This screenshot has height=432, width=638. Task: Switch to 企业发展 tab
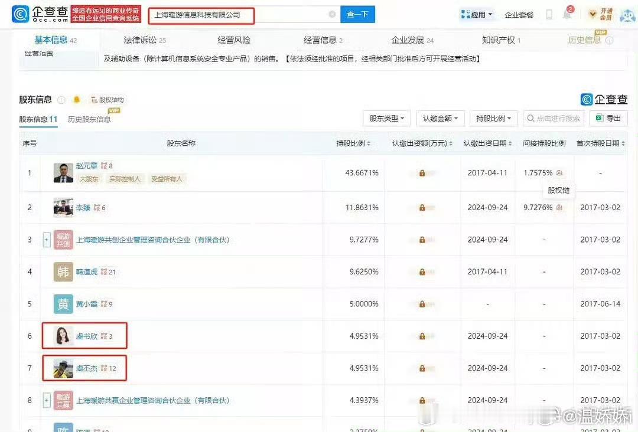coord(412,40)
